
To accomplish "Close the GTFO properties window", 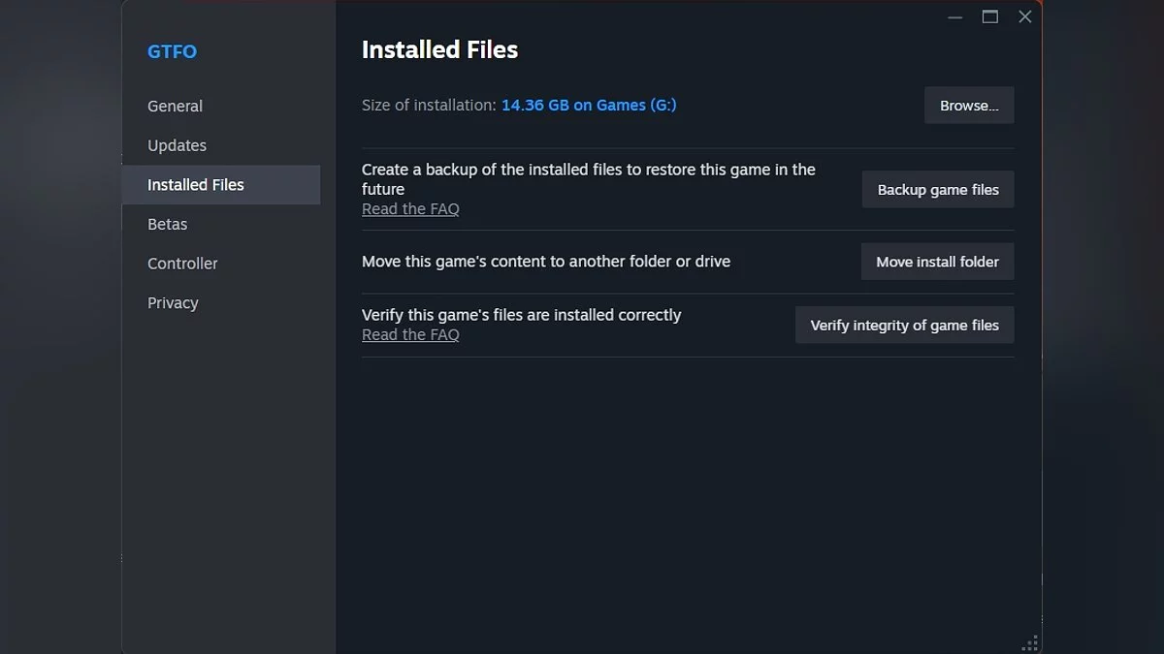I will tap(1025, 17).
